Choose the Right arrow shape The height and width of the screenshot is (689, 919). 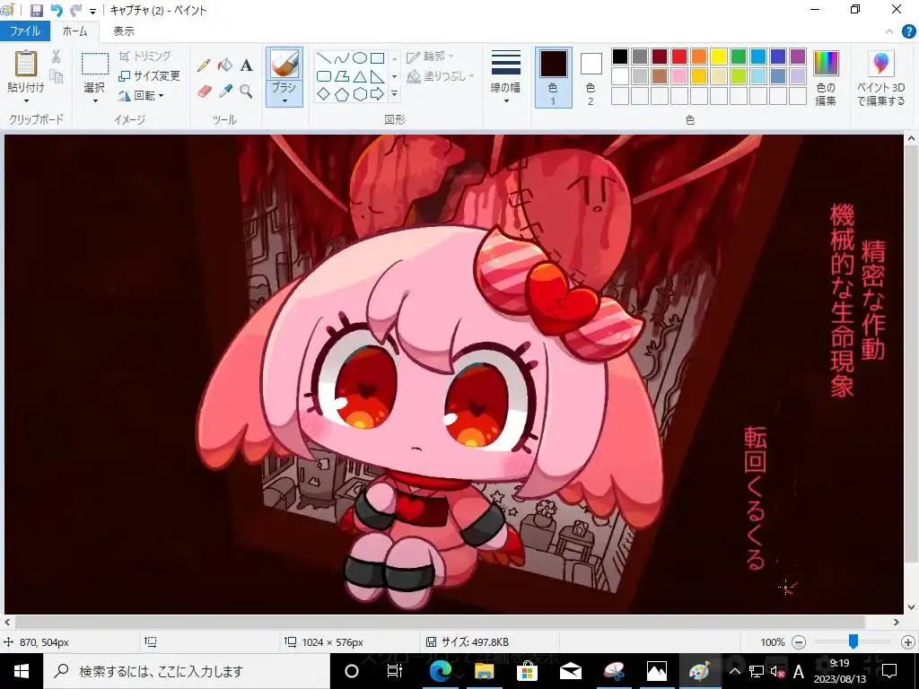tap(378, 93)
